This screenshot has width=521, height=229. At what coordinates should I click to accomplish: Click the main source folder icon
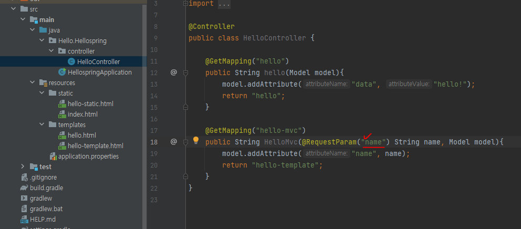[x=34, y=19]
